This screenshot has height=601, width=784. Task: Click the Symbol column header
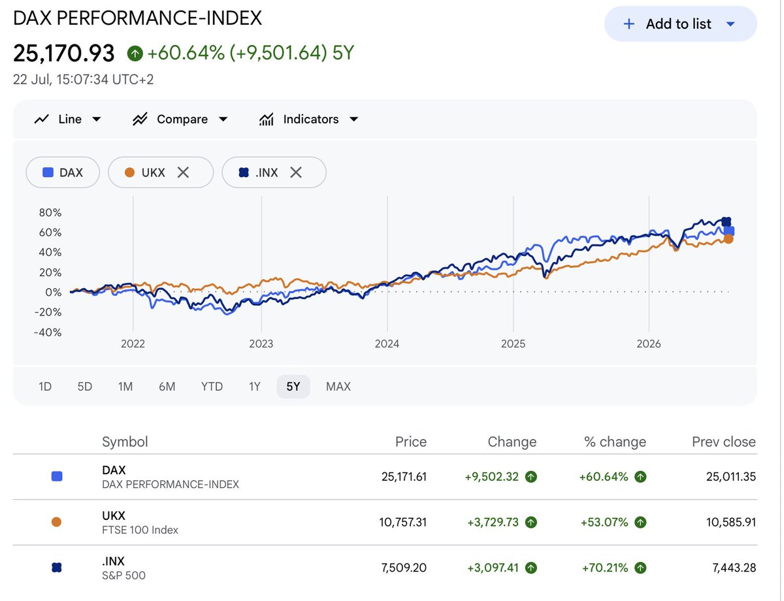click(125, 442)
